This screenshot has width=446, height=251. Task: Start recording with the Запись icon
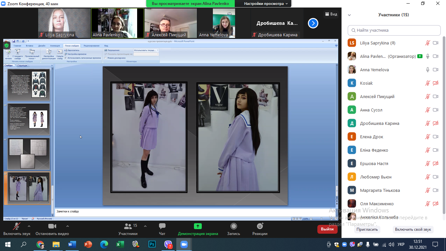click(234, 226)
